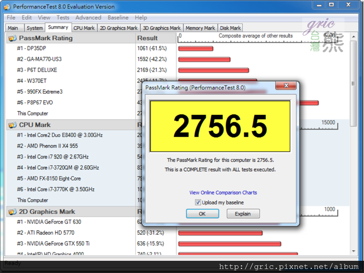364x273 pixels.
Task: Select the '#4 - W370ET' row
Action: [32, 81]
